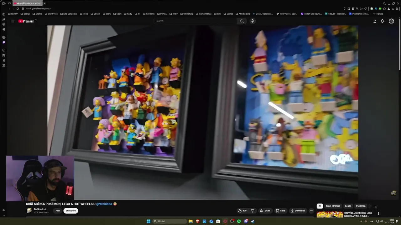Image resolution: width=401 pixels, height=225 pixels.
Task: Click the MrShark channel avatar
Action: click(x=29, y=211)
